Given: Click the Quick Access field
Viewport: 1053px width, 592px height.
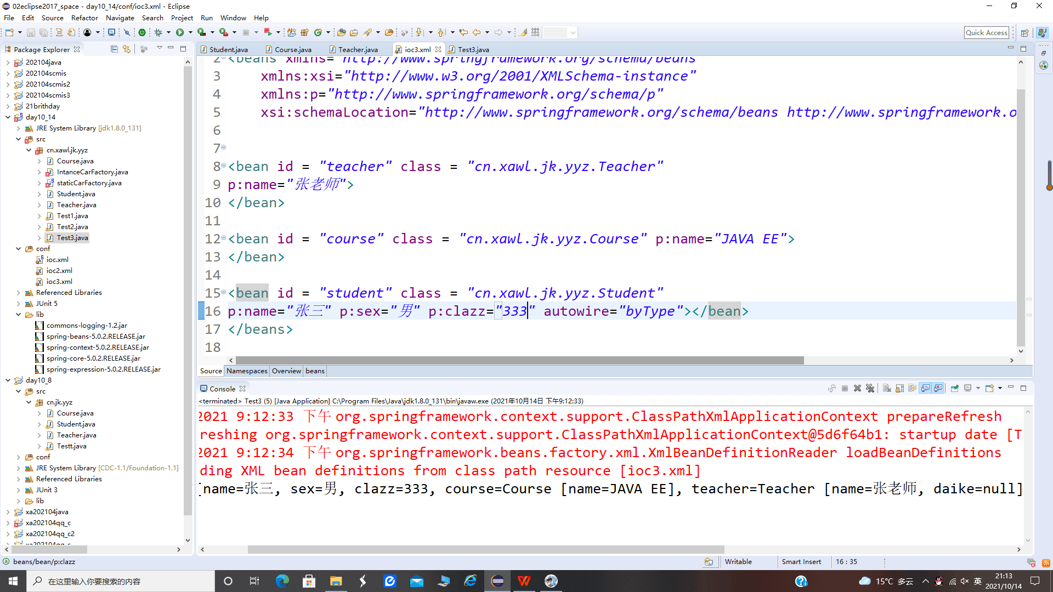Looking at the screenshot, I should 986,32.
